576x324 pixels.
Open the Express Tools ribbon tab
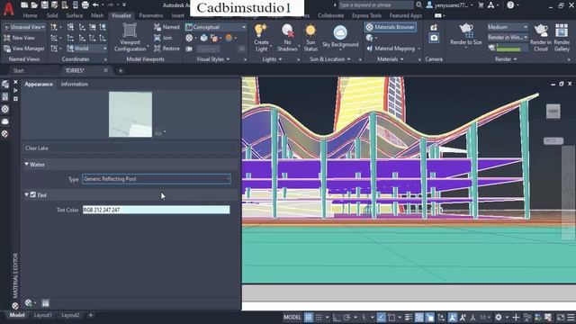pos(366,15)
